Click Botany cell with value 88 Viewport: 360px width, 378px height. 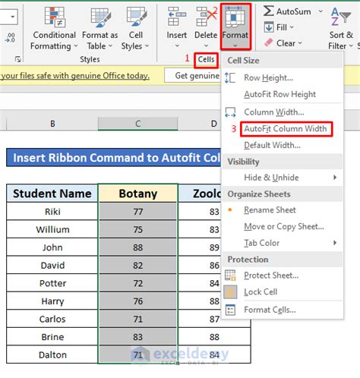pyautogui.click(x=138, y=247)
